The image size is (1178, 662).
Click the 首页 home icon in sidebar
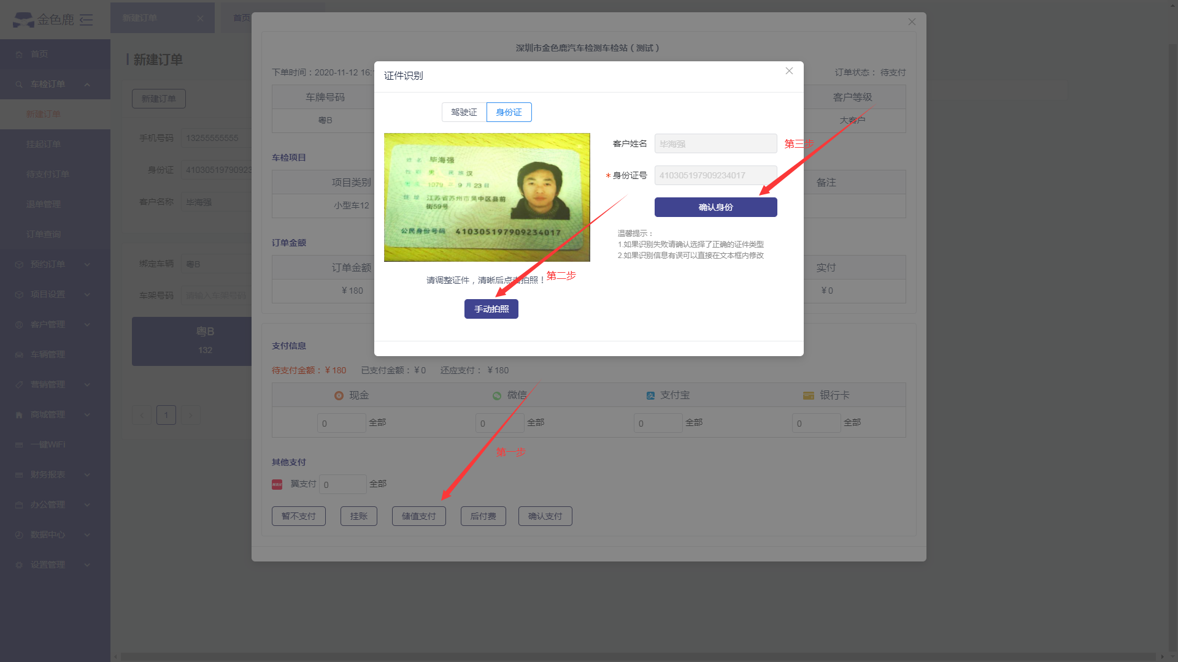(x=19, y=55)
